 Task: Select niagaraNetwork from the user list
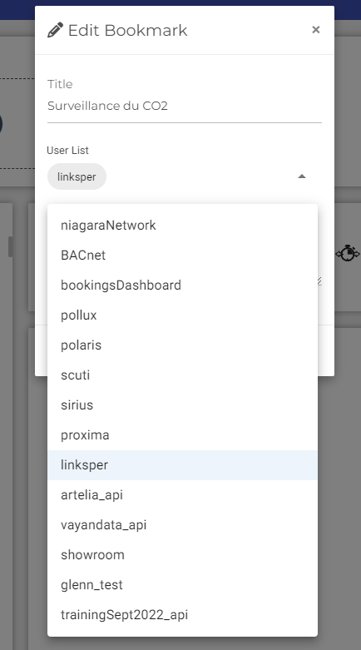[x=182, y=226]
